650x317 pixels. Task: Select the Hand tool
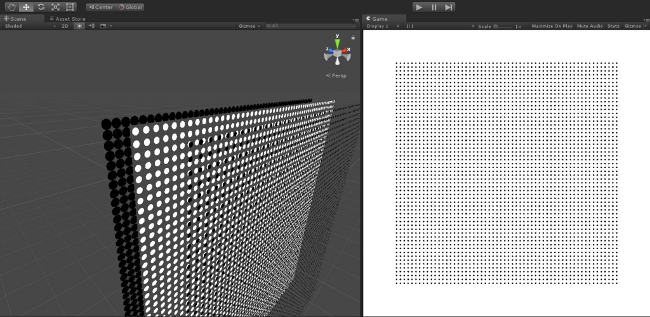click(x=11, y=7)
